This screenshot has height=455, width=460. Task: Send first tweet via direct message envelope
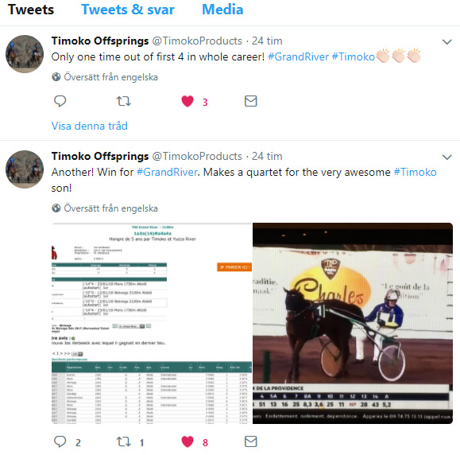[x=251, y=101]
